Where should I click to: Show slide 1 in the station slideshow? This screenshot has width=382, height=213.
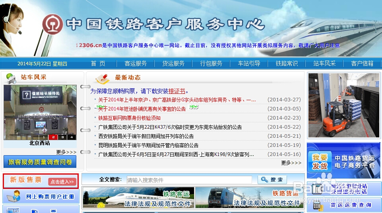44,137
